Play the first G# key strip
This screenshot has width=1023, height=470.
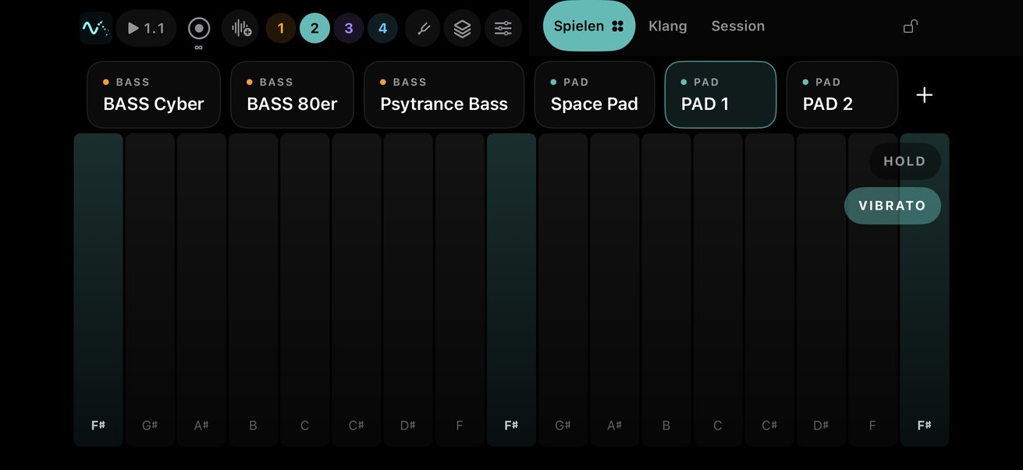coord(150,290)
